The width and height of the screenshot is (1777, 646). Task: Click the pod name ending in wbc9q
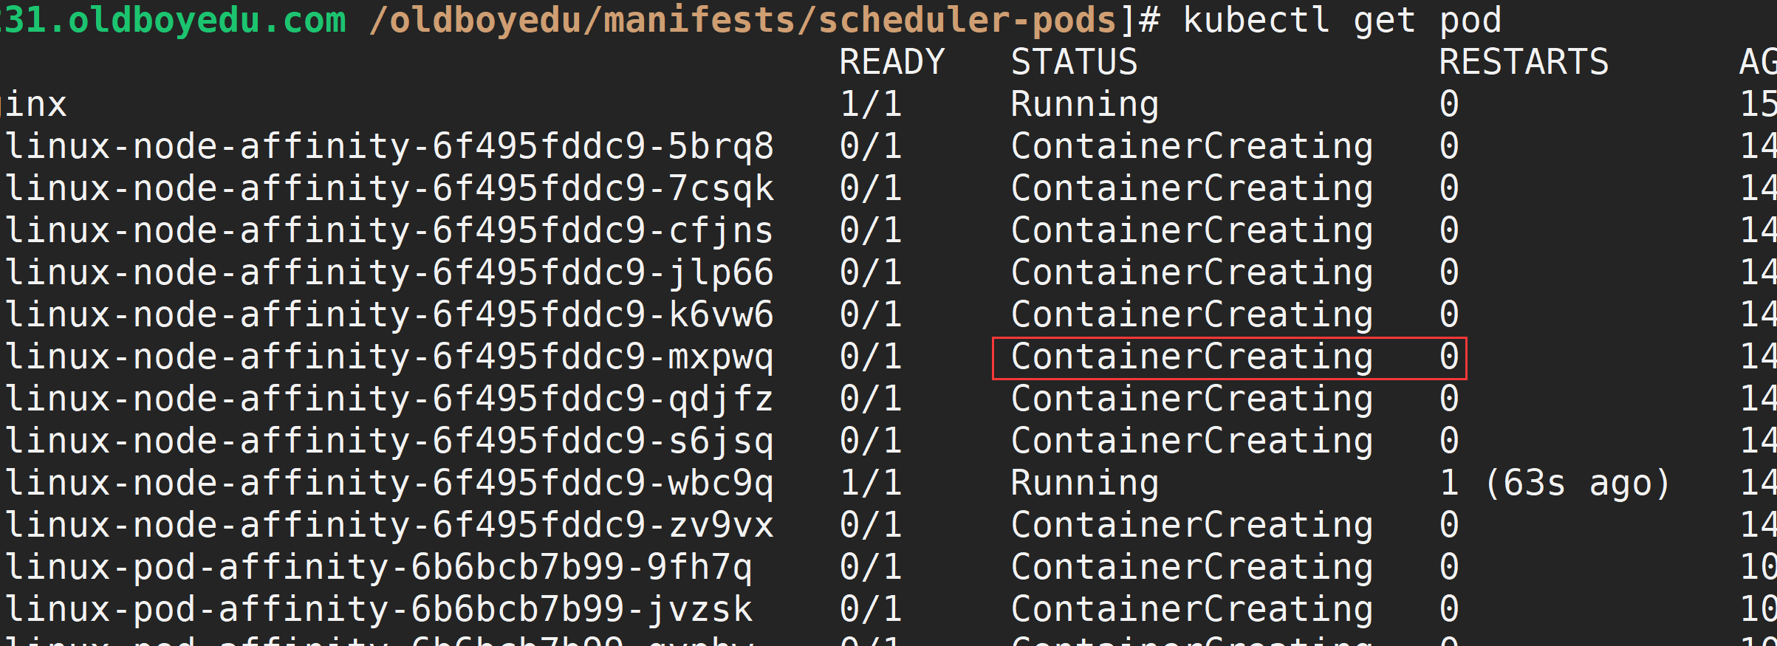(389, 483)
